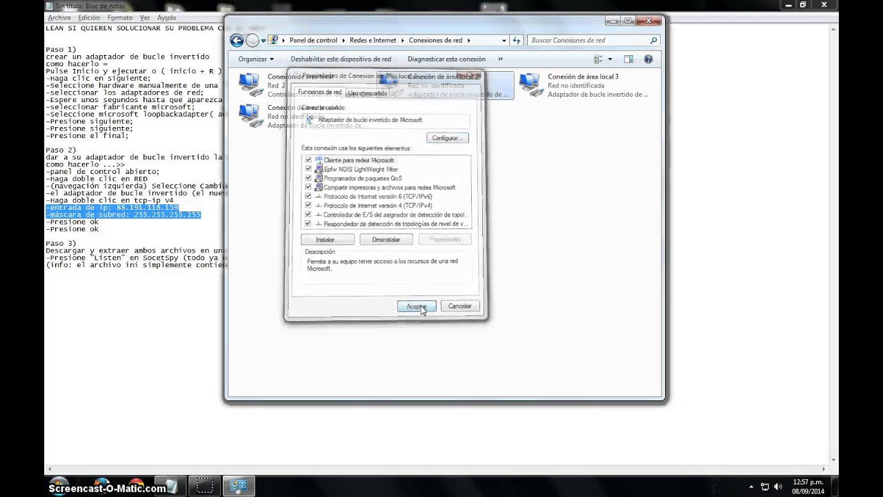Open the address bar history dropdown
Screen dimensions: 883x497
(504, 41)
